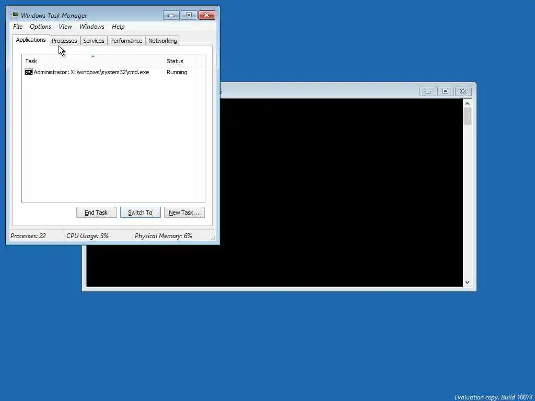Click 'Physical Memory: 6%' in the status bar

coord(163,236)
